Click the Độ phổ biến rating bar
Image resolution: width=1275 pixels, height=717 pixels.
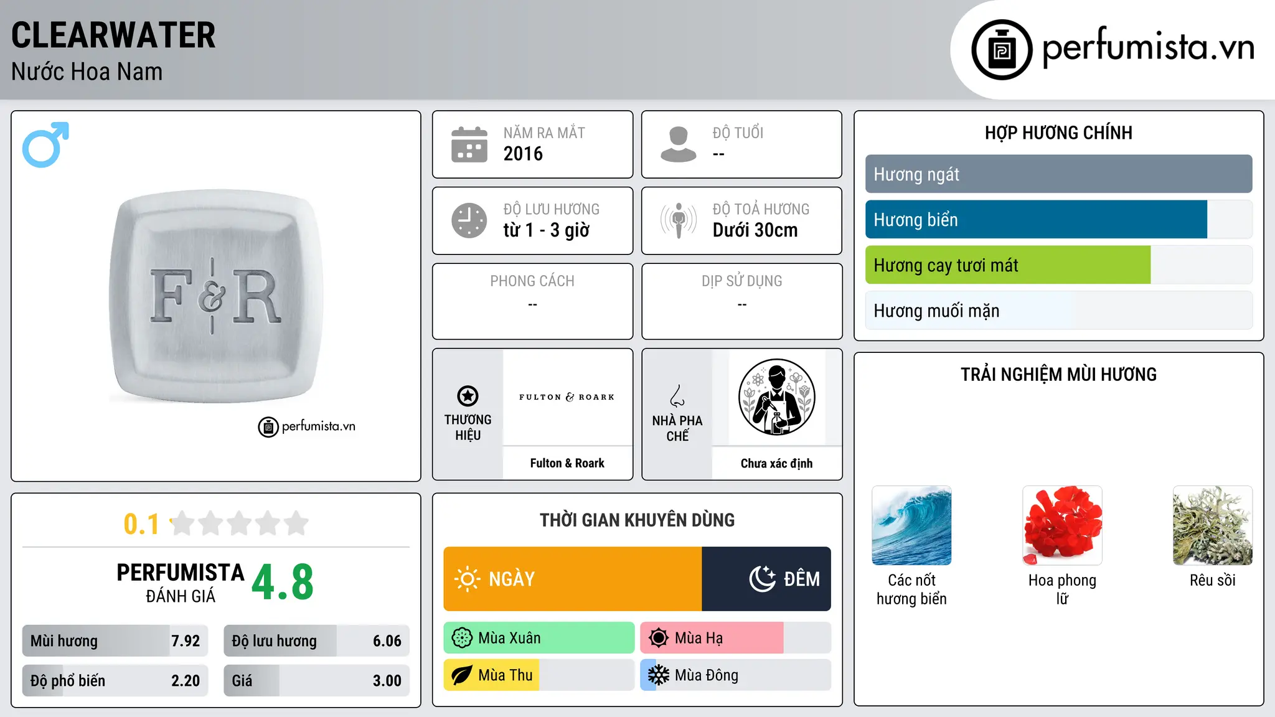click(x=115, y=681)
